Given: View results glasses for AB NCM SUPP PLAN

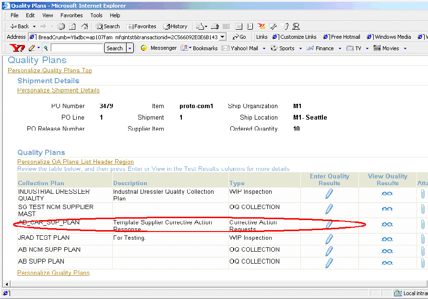Looking at the screenshot, I should tap(387, 251).
